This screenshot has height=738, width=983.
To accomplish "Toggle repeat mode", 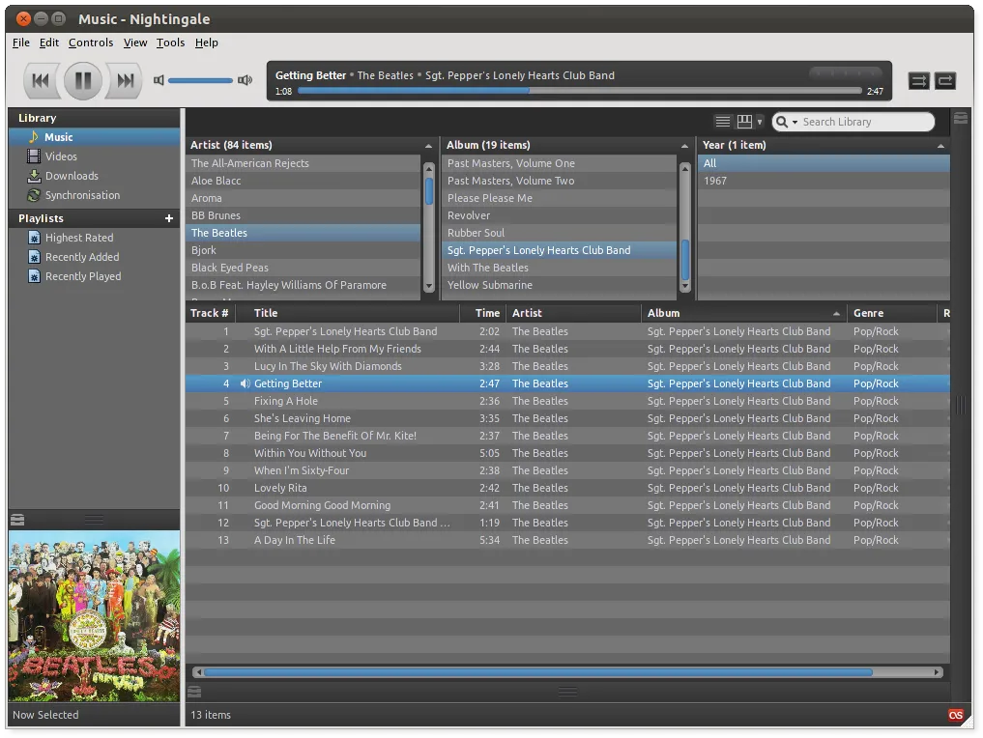I will tap(944, 81).
